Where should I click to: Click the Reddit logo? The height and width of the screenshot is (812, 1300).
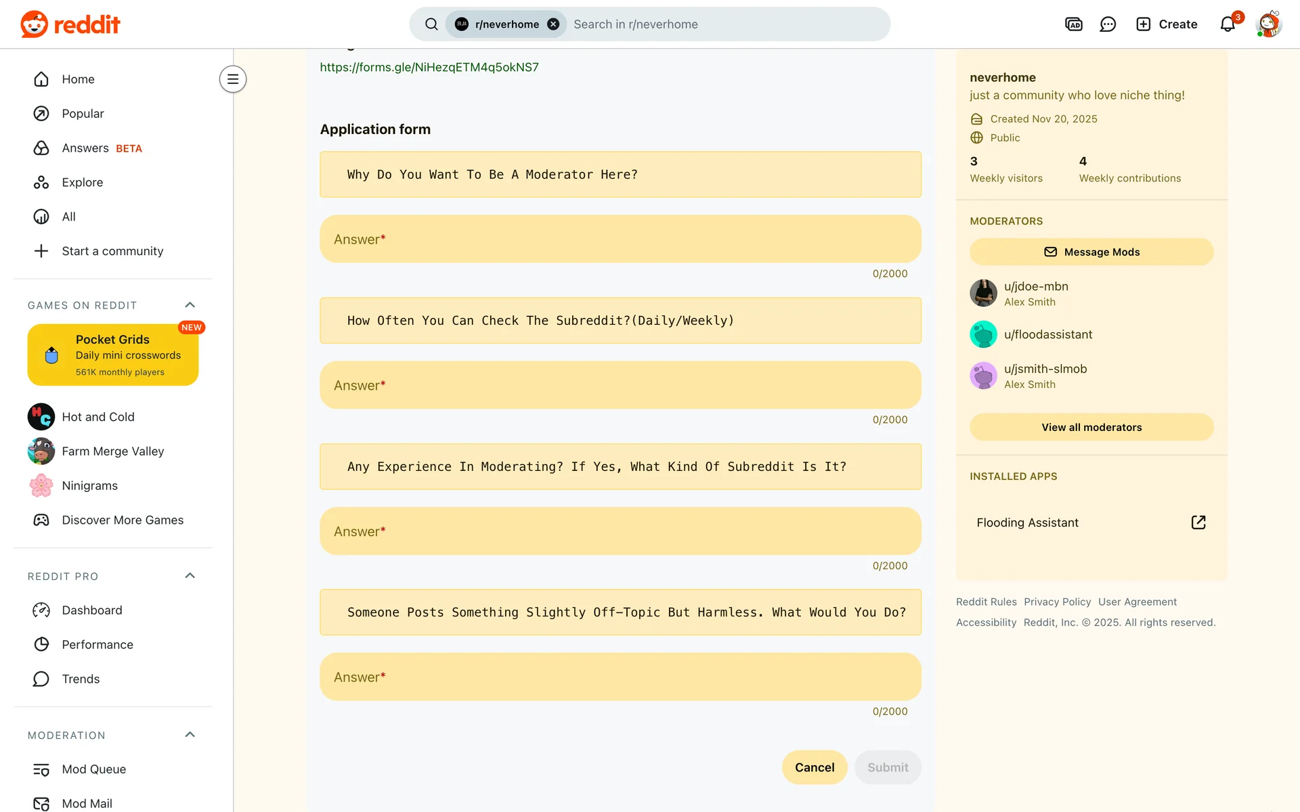coord(70,24)
